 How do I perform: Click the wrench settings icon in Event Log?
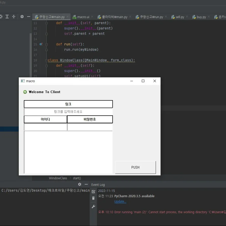[93, 206]
